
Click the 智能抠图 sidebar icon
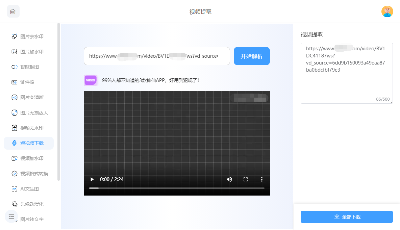(x=15, y=67)
